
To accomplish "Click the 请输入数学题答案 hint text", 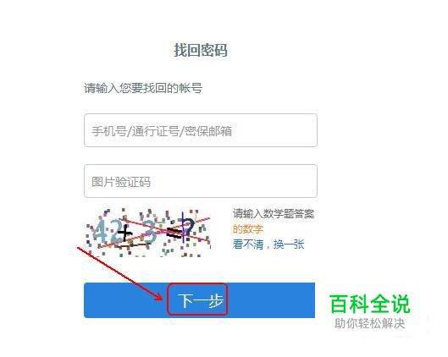I will coord(274,213).
